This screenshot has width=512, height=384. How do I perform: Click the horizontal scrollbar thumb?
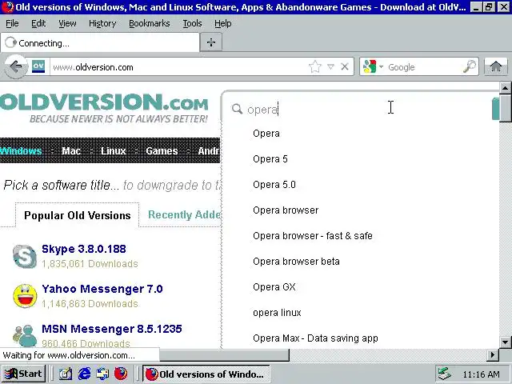coord(224,354)
